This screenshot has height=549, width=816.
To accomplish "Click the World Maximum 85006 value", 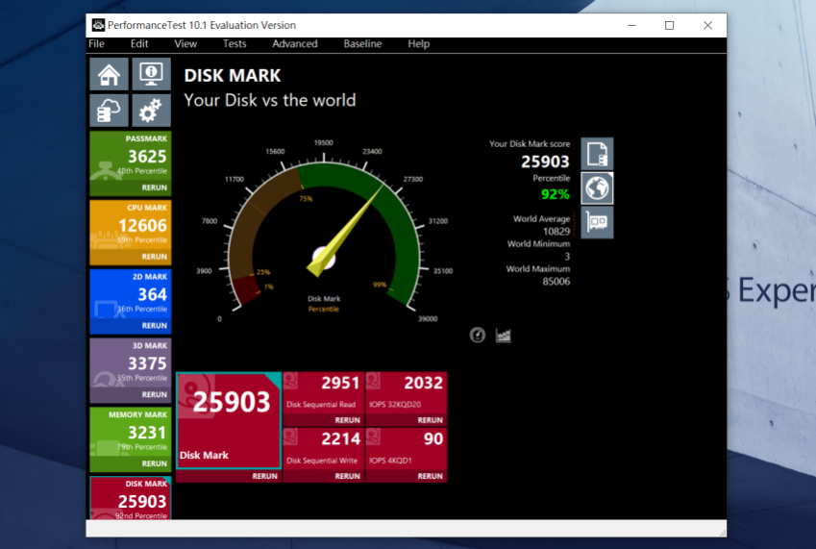I will point(556,282).
